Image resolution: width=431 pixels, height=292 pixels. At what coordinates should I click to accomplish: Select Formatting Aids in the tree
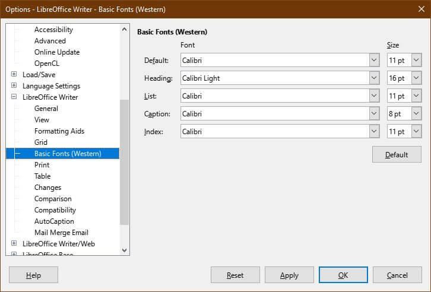pyautogui.click(x=59, y=131)
